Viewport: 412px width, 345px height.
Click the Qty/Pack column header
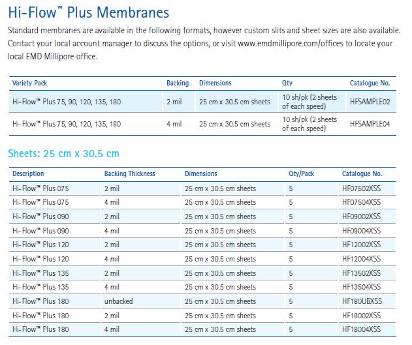click(x=302, y=173)
